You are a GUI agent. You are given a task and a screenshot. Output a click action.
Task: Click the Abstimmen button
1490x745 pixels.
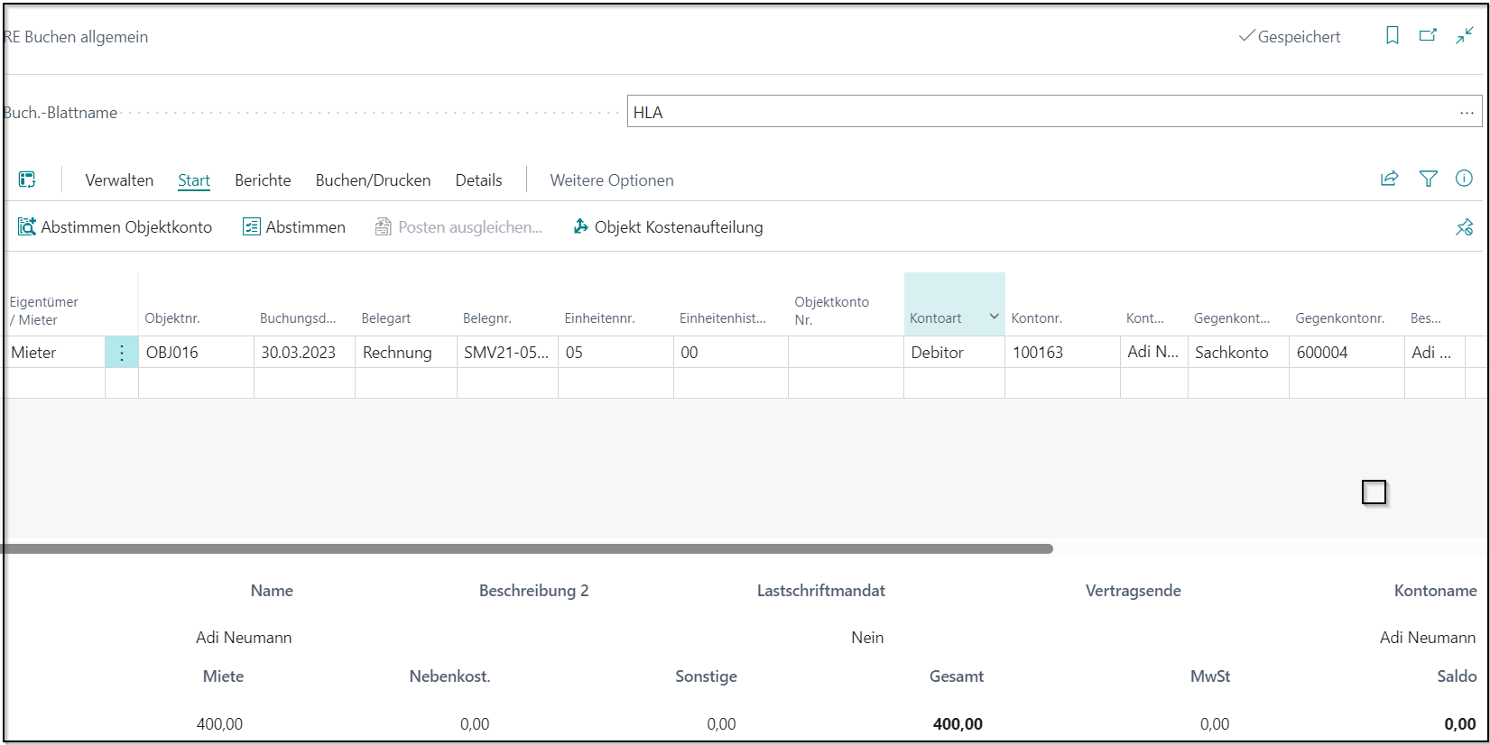coord(294,227)
